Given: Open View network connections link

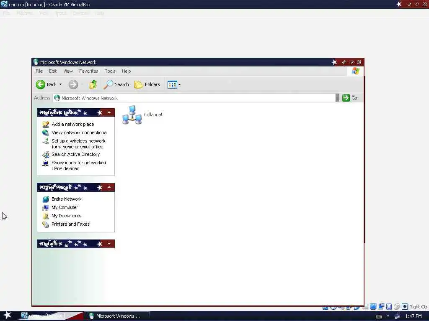Looking at the screenshot, I should coord(79,132).
